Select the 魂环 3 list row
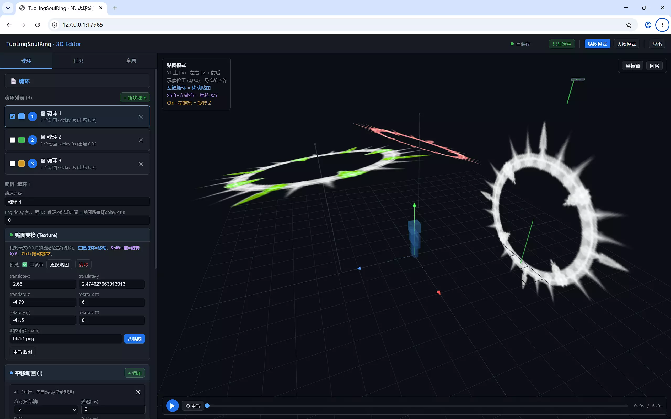 [77, 164]
